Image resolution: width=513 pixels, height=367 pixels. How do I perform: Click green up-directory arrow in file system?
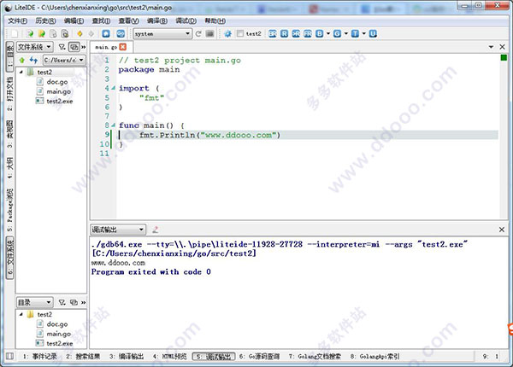[x=22, y=60]
